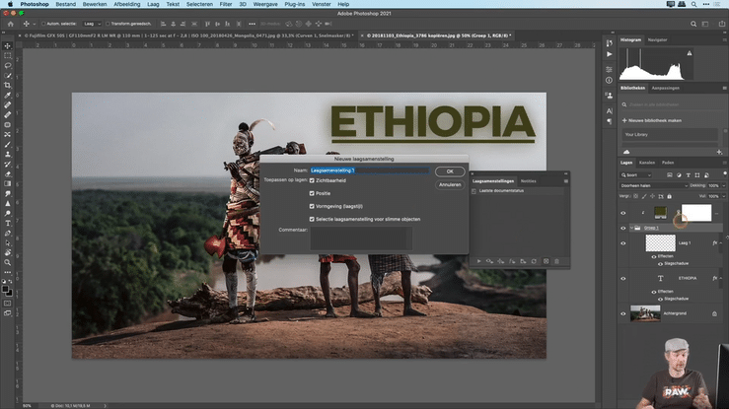Hide the Achtergrond layer
Screen dimensions: 729x409
[623, 313]
